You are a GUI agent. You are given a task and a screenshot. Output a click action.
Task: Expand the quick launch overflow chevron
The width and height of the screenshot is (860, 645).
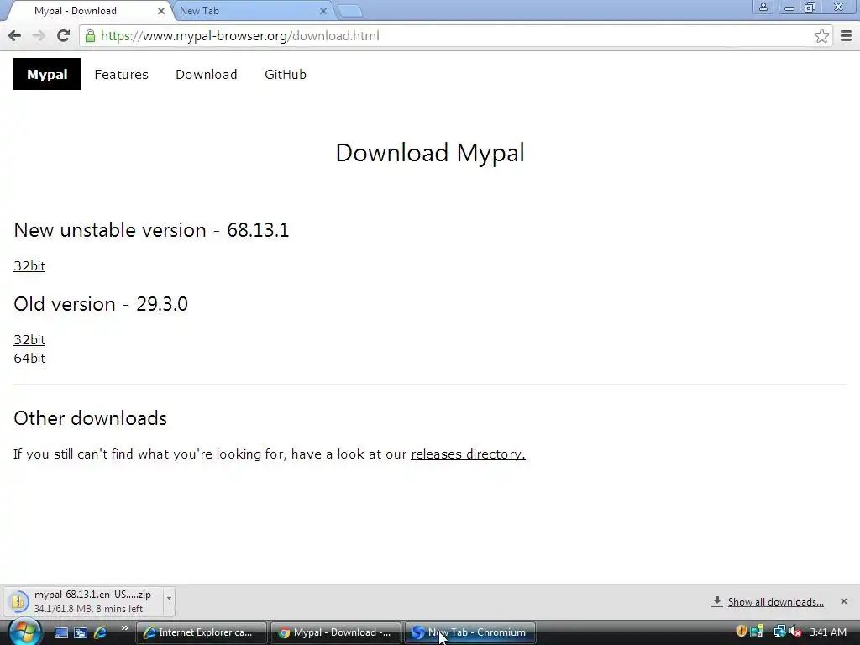coord(125,628)
